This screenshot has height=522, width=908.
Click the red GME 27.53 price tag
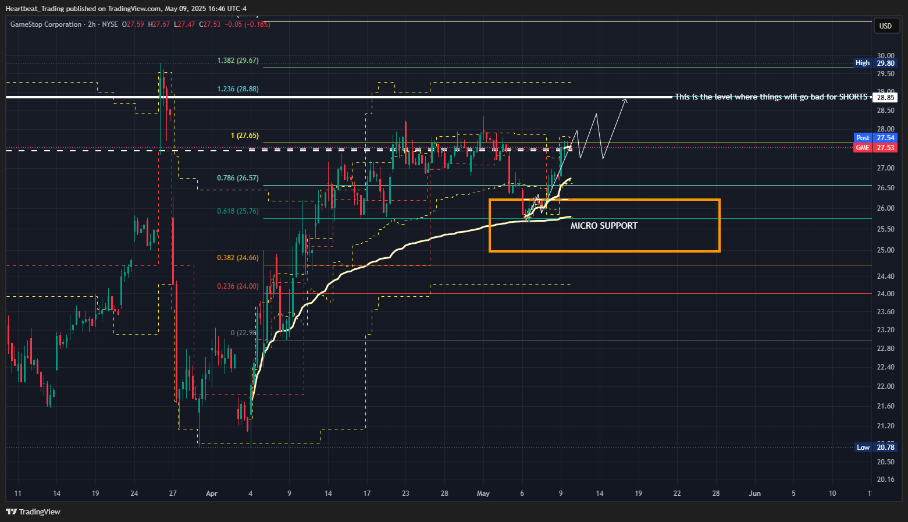pos(875,148)
